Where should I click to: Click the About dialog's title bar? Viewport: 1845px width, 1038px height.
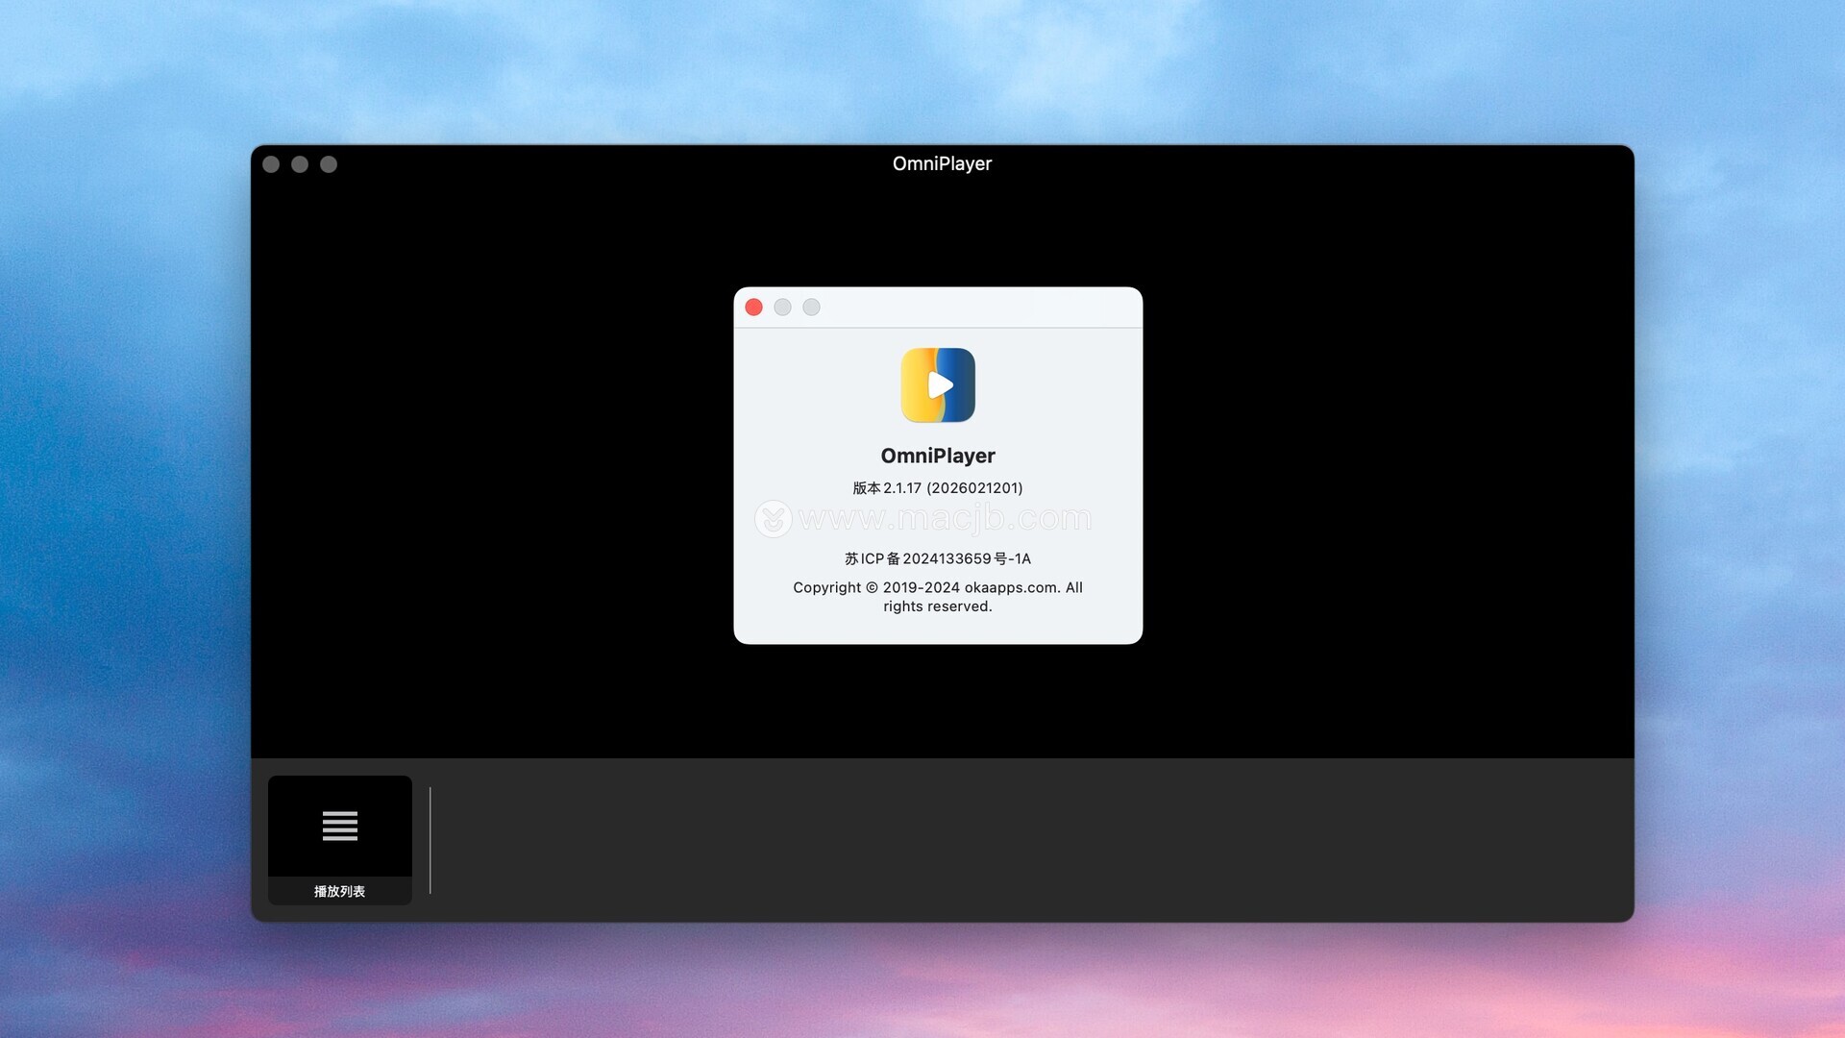click(x=980, y=308)
